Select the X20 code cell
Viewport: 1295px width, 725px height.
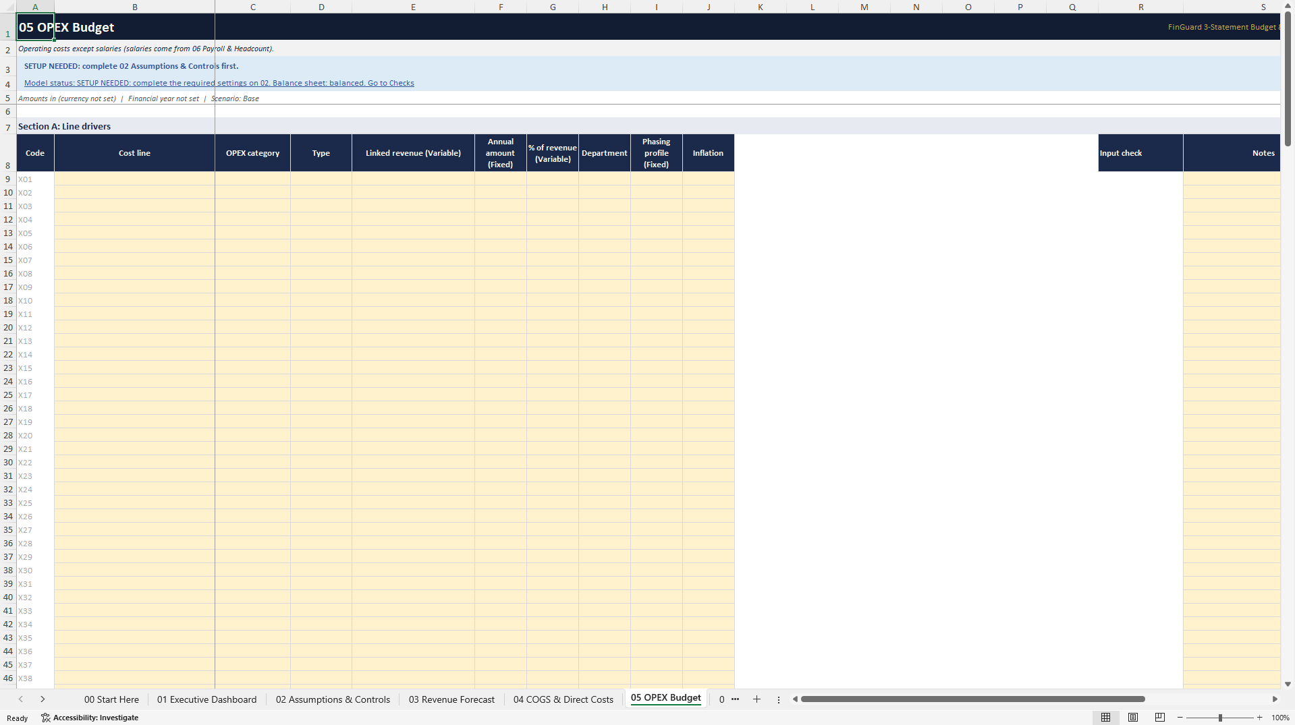tap(35, 436)
